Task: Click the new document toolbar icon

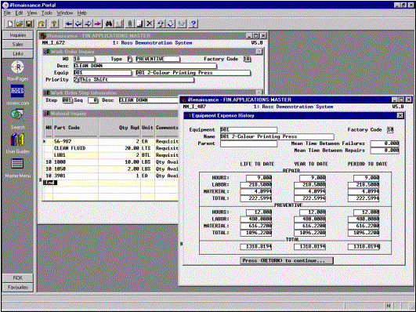Action: coord(10,24)
